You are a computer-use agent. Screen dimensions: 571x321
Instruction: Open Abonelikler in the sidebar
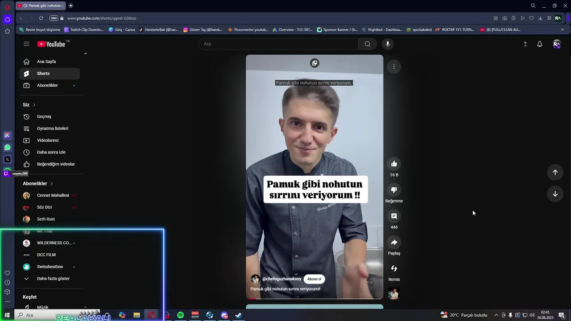pos(50,86)
